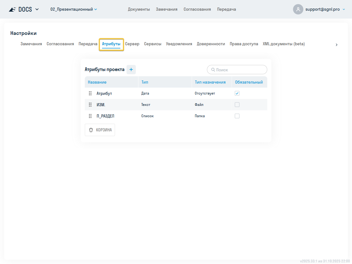
Task: Check Обязательный checkbox for П_РАЗДЕЛ row
Action: (237, 116)
